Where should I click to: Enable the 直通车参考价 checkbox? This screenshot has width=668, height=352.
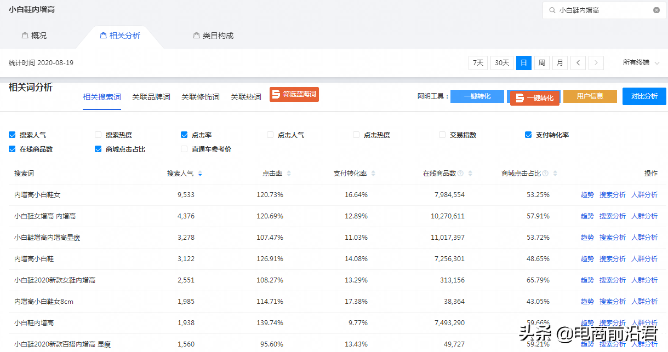[x=184, y=148]
